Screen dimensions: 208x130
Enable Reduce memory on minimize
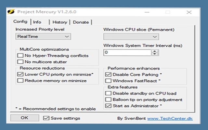[x=20, y=80]
